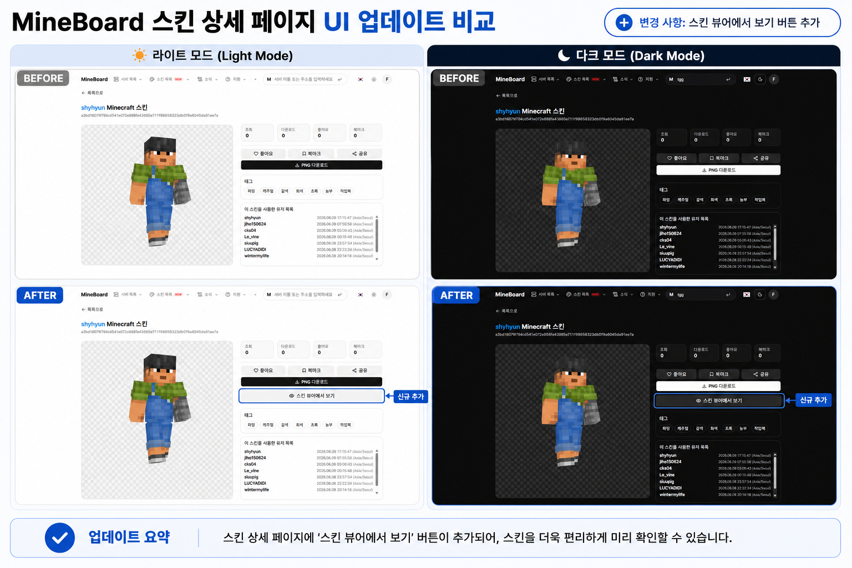Click MineBoard logo in light AFTER panel
Viewport: 852px width, 568px height.
click(94, 295)
